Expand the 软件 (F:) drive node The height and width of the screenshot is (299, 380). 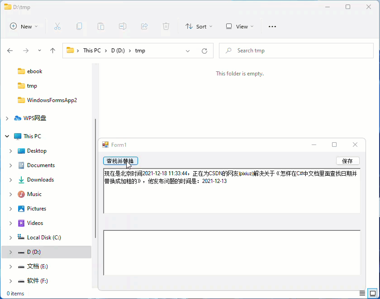pyautogui.click(x=11, y=281)
